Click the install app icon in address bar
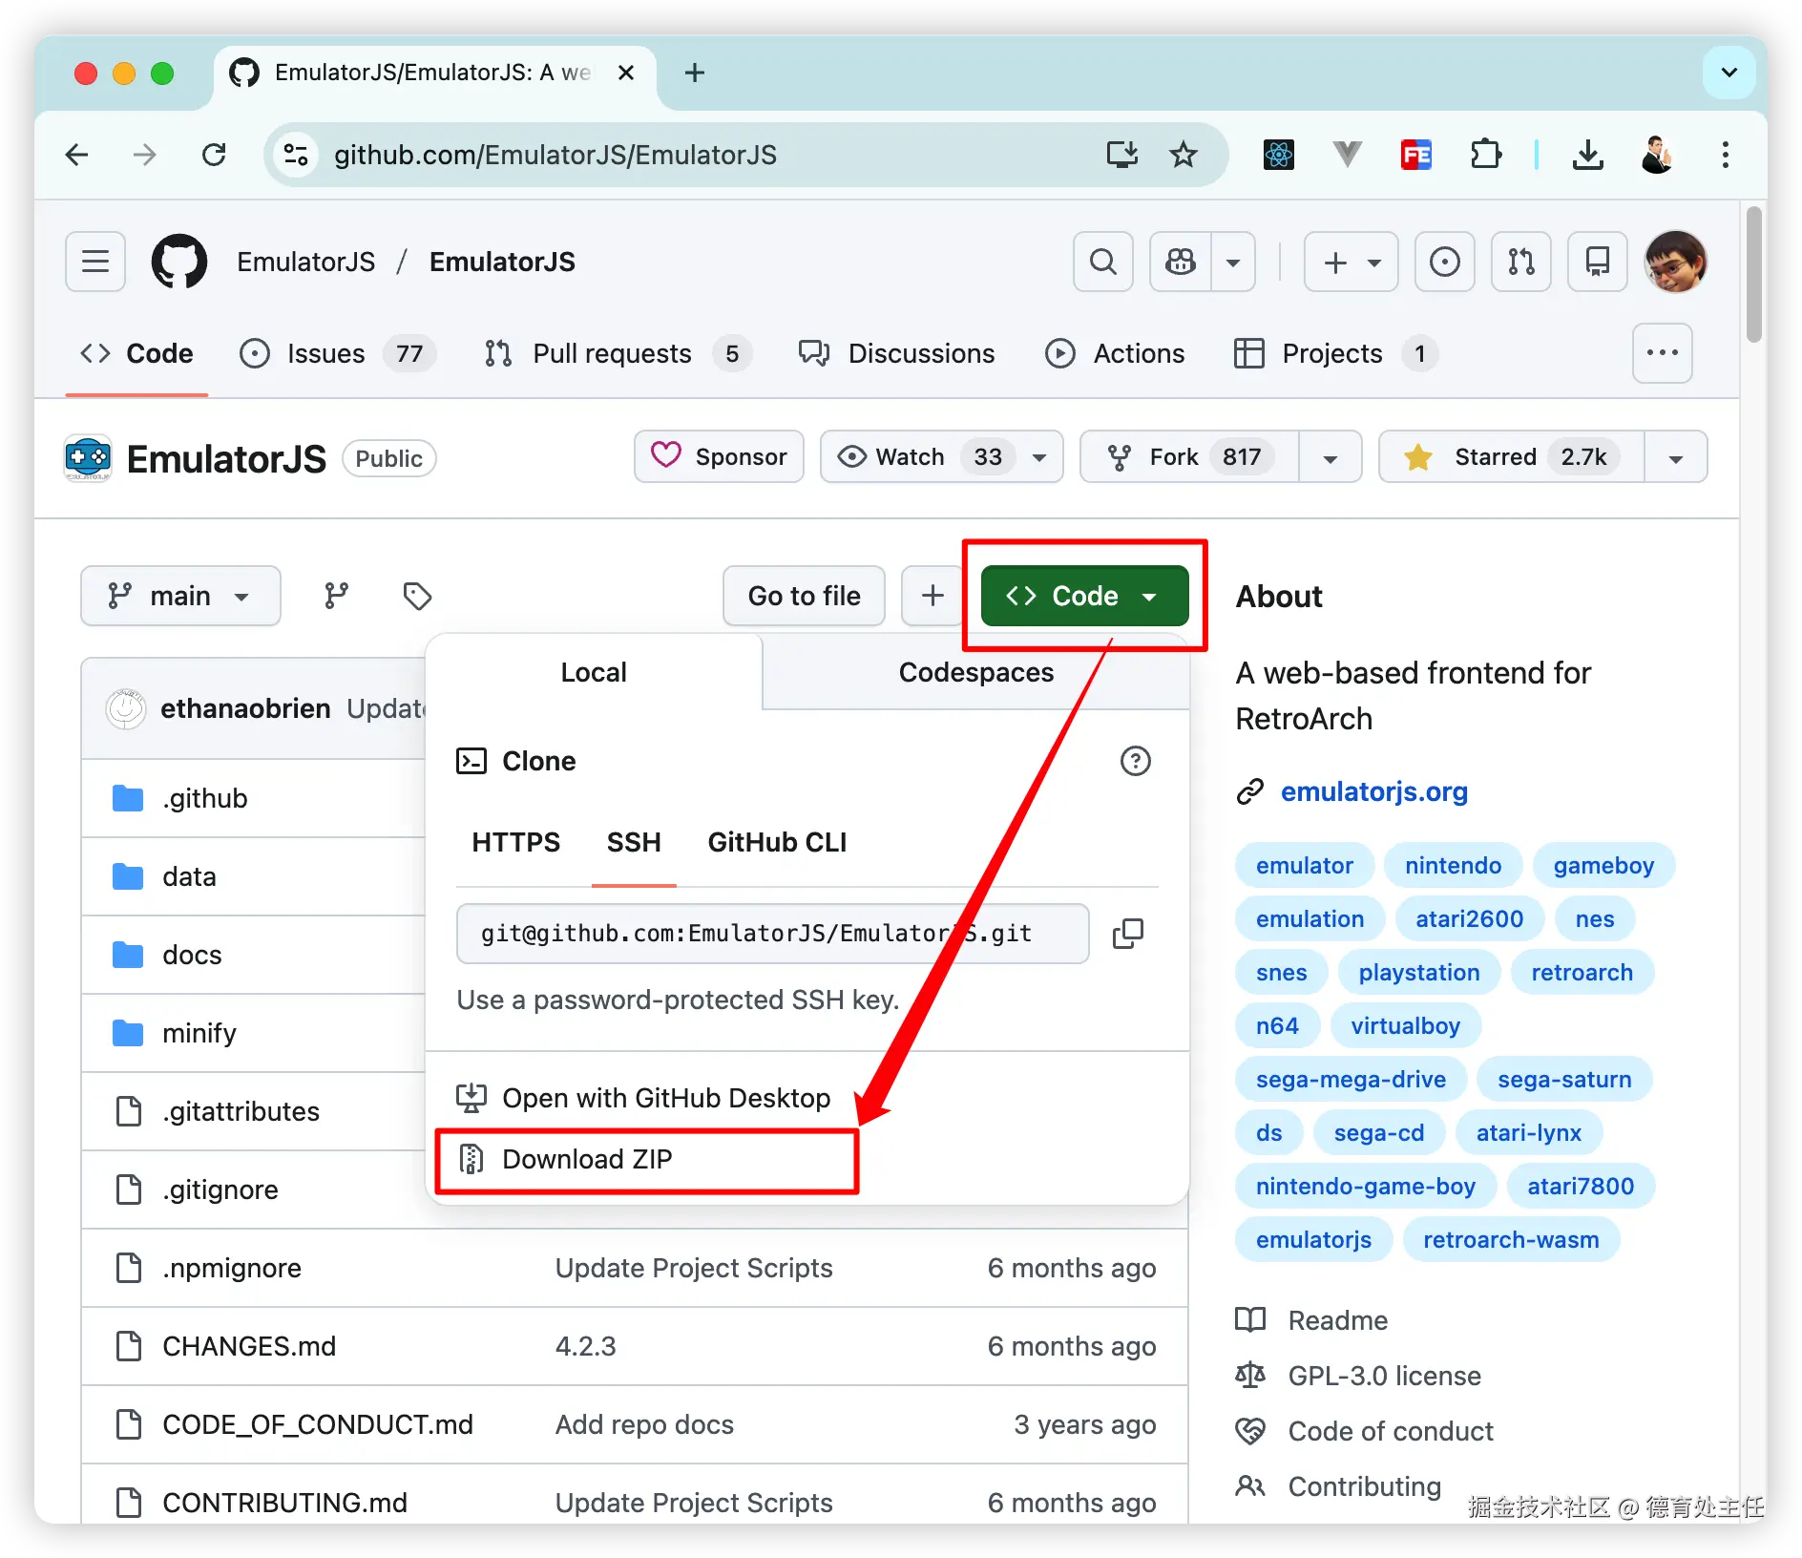This screenshot has height=1558, width=1802. [1121, 155]
